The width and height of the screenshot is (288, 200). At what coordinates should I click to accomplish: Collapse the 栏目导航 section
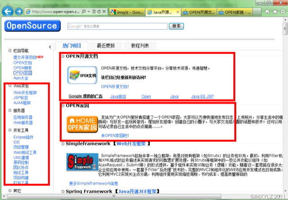[10, 50]
